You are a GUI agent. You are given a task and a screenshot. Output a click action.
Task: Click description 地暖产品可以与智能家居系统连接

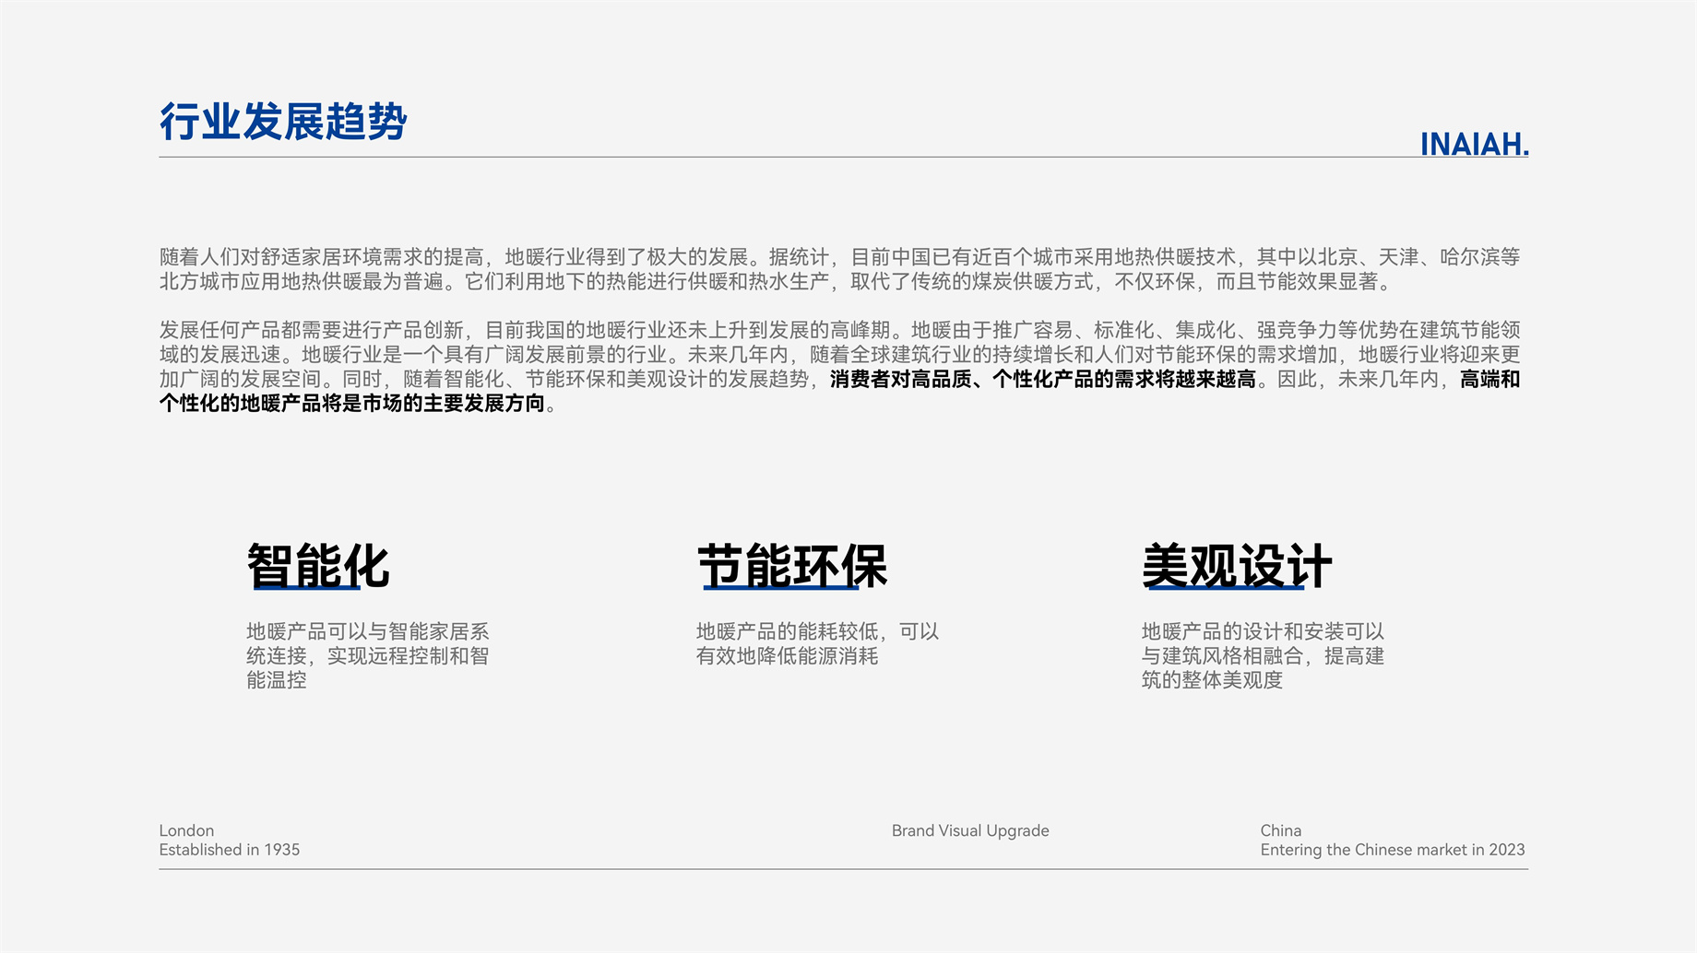point(368,655)
